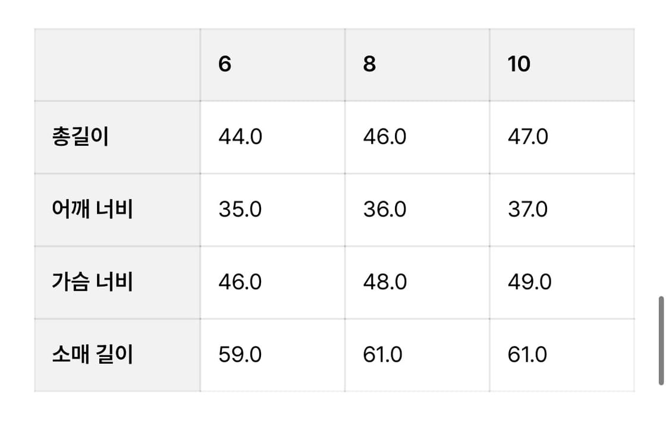The width and height of the screenshot is (669, 430).
Task: Click the 어깨 너비 row label
Action: point(92,210)
